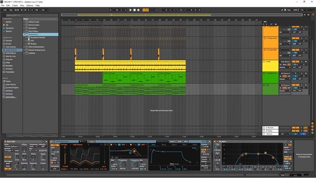
Task: Expand the Utilities folder
Action: pos(24,53)
